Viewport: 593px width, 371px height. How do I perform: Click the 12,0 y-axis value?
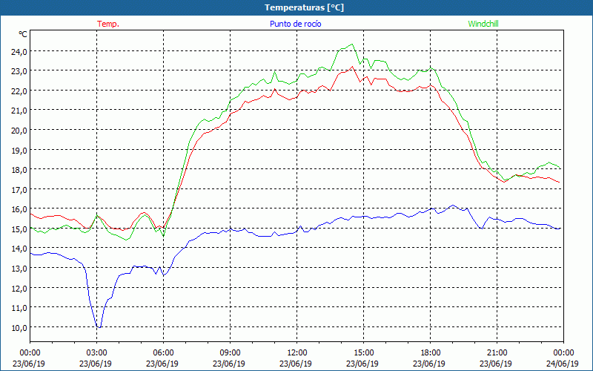pos(19,288)
